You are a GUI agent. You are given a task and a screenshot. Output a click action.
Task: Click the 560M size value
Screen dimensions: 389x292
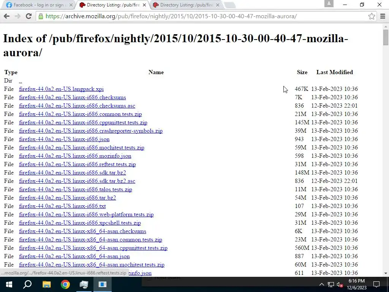tap(302, 248)
